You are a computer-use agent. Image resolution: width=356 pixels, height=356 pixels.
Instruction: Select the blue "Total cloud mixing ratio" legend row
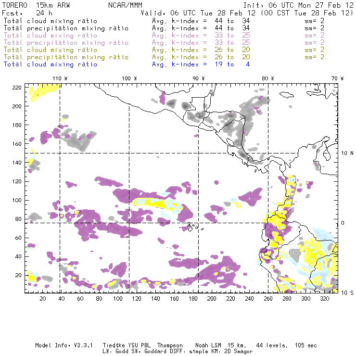[x=127, y=64]
